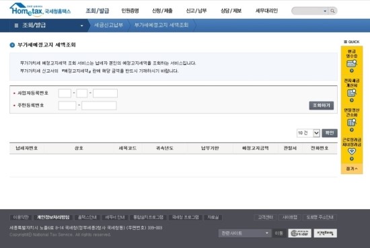Open the 신청/제출 top menu
Screen dimensions: 370x248
(162, 11)
